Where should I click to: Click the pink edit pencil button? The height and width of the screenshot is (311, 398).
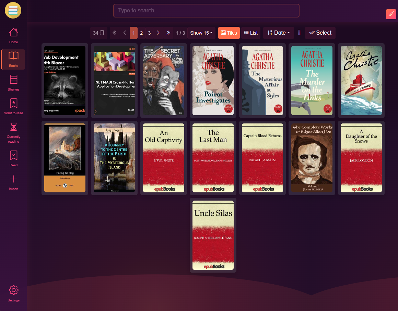coord(391,14)
